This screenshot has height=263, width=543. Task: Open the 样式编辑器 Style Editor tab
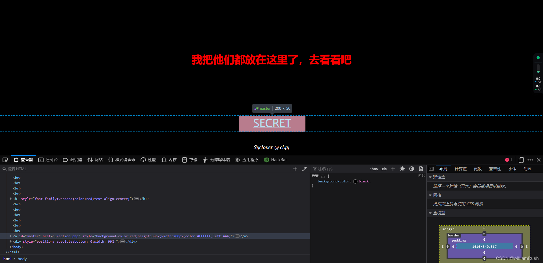click(x=122, y=160)
